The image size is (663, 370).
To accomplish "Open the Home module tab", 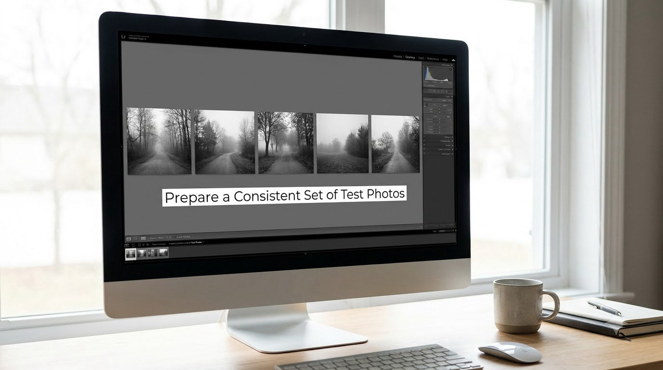I will [398, 56].
